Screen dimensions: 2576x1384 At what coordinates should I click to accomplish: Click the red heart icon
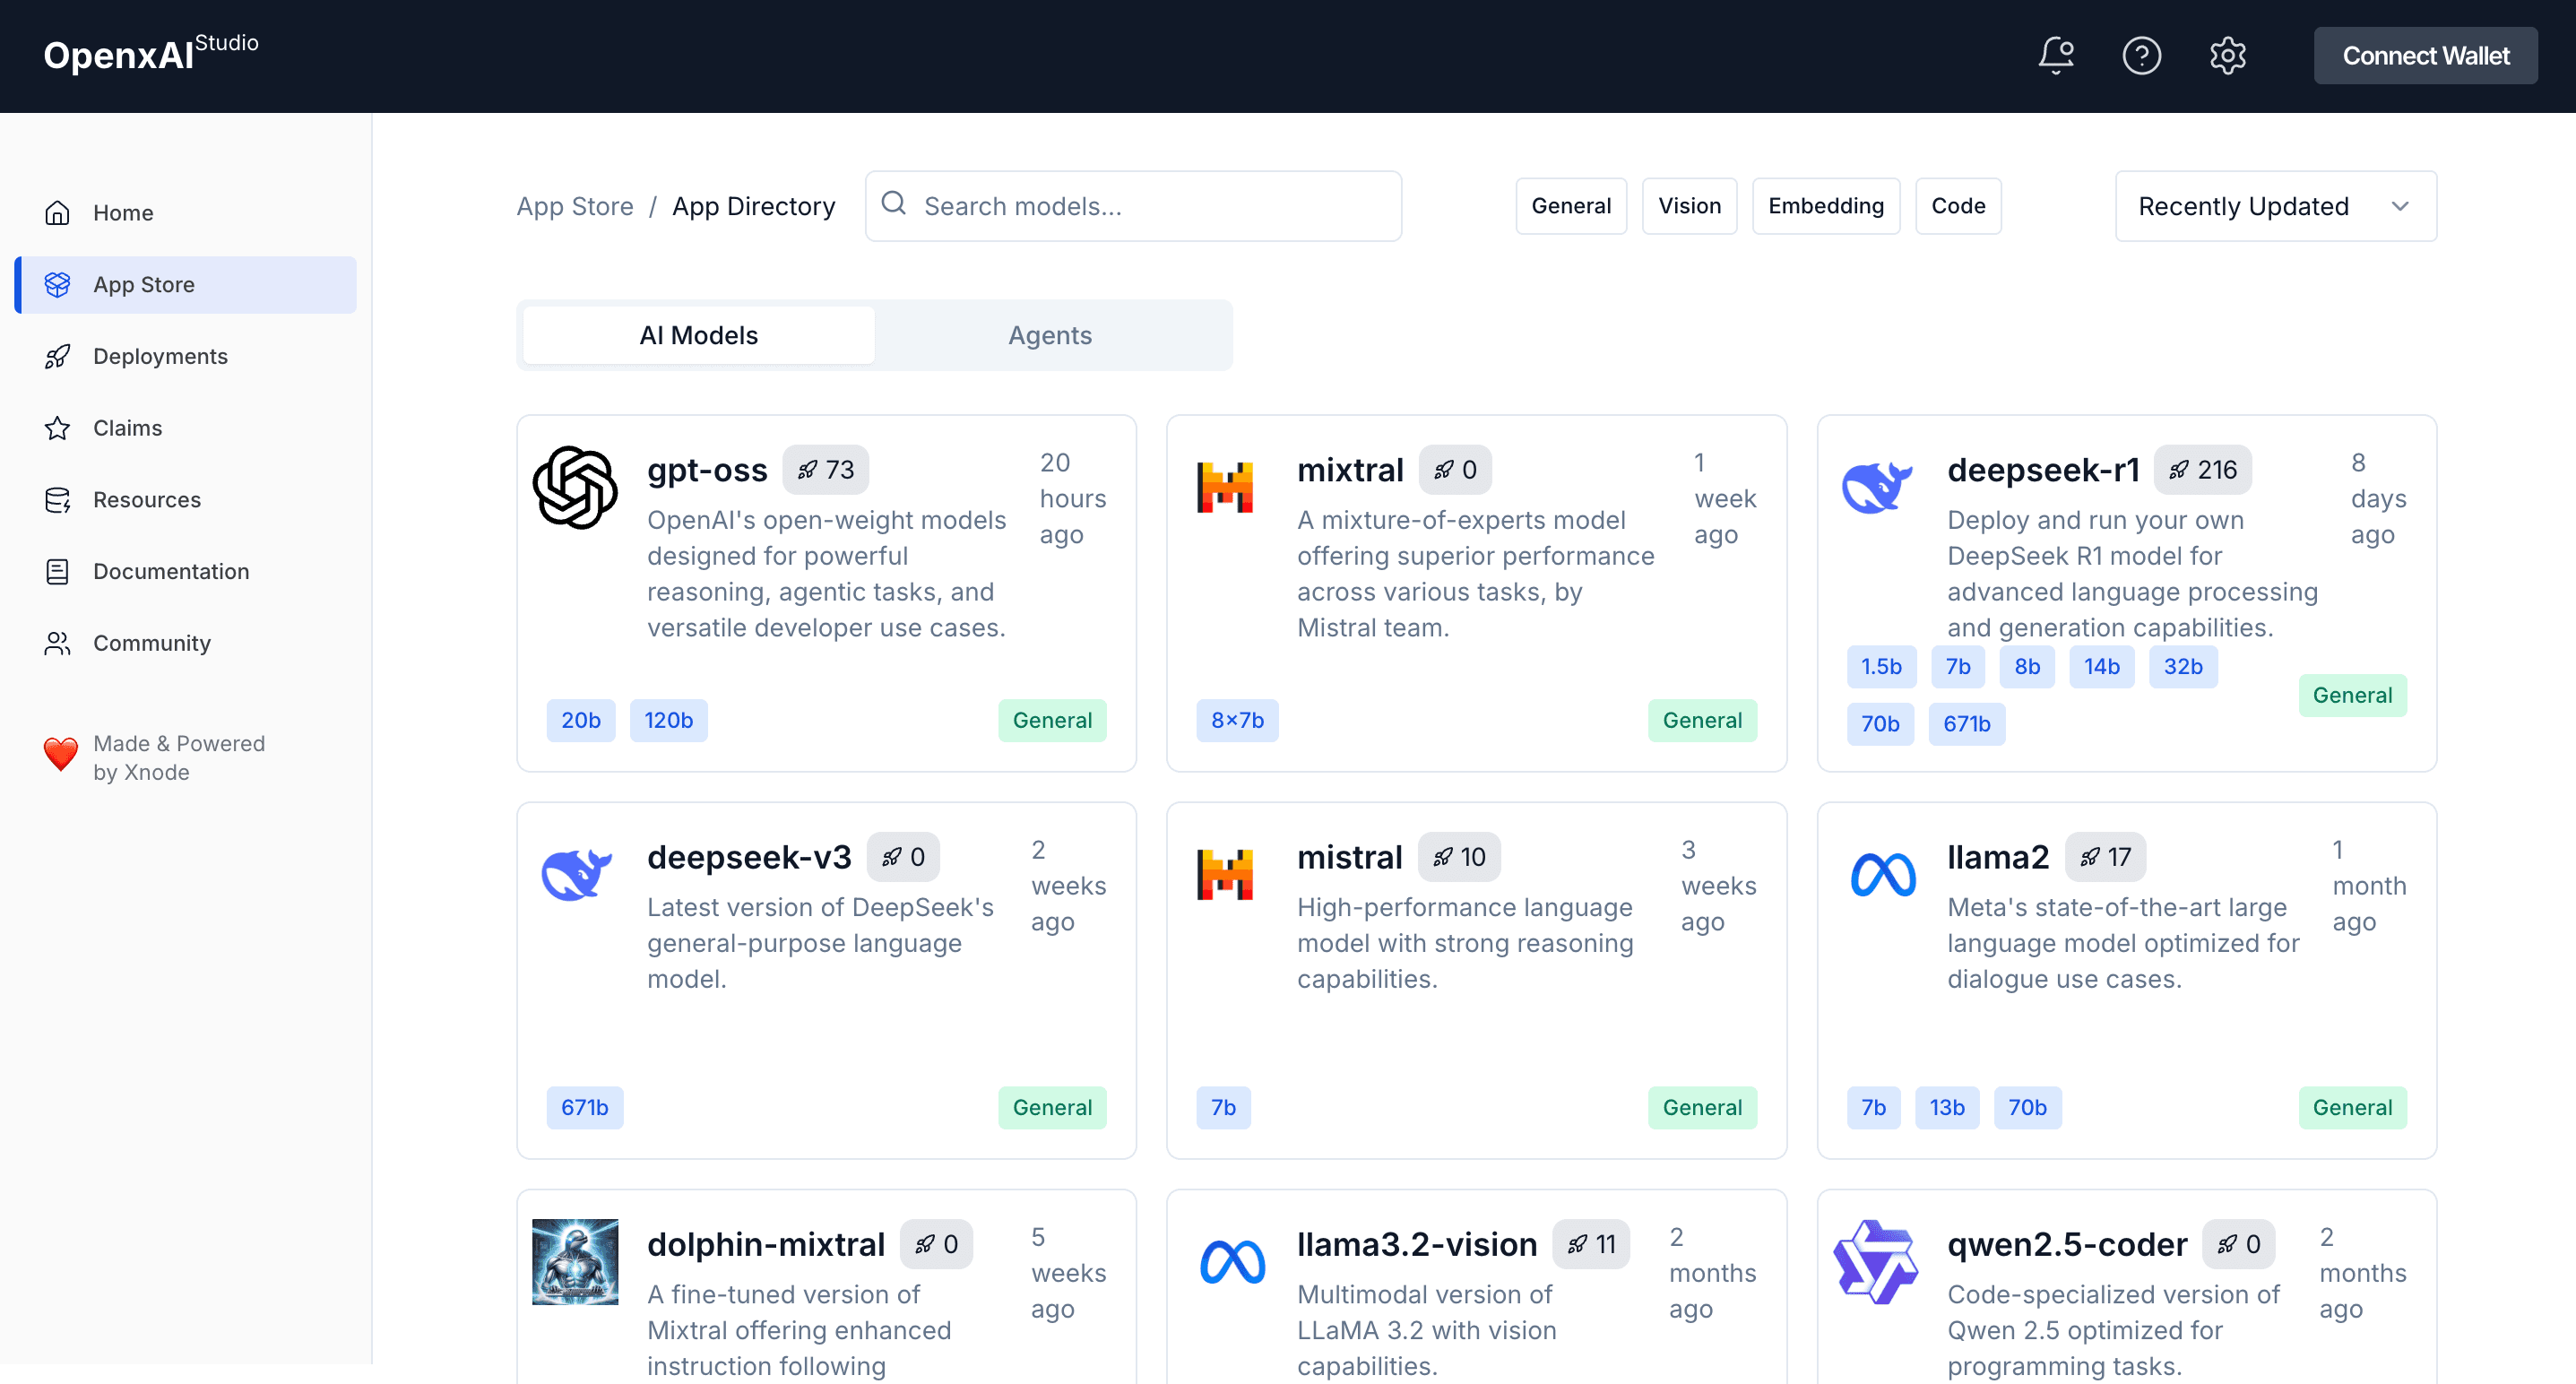60,755
